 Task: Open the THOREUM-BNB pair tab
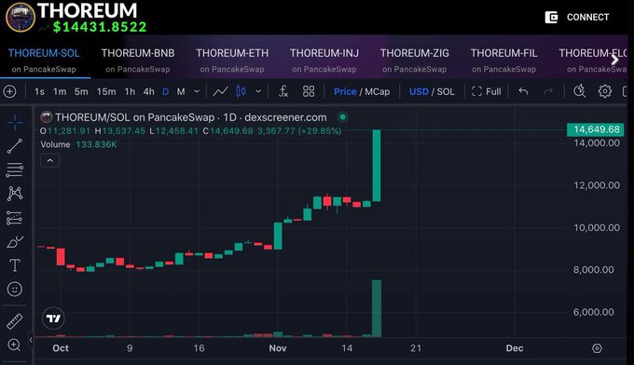[x=138, y=61]
